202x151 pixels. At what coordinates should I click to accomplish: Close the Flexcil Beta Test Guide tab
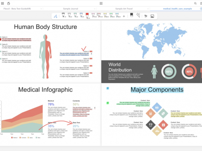coord(41,9)
